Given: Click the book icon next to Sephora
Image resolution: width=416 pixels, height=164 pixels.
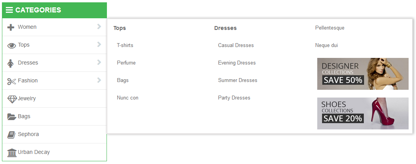Looking at the screenshot, I should tap(11, 135).
